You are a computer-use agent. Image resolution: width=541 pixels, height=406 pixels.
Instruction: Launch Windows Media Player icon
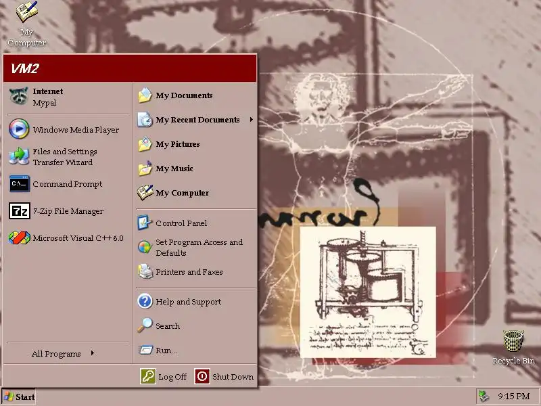(x=19, y=129)
